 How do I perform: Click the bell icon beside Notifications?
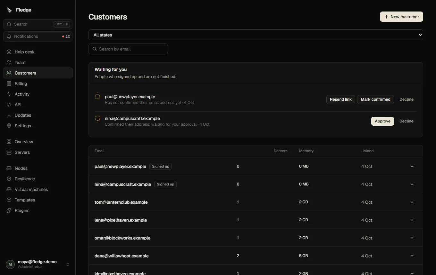9,36
